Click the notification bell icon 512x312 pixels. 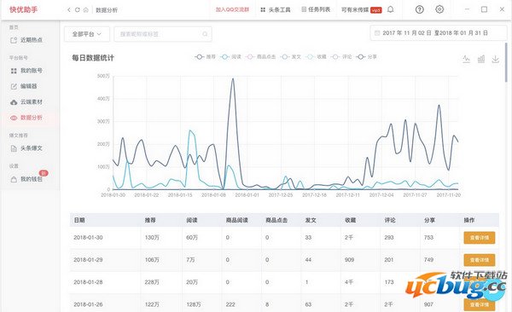click(391, 9)
